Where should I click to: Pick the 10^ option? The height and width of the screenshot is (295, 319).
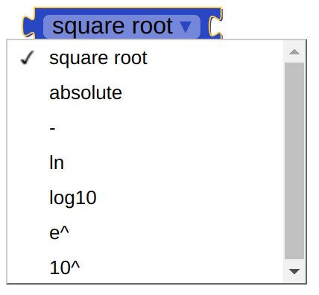coord(145,267)
